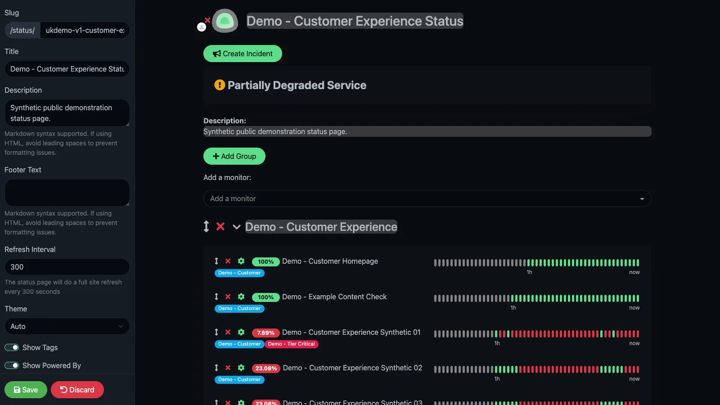Click reorder handle for Customer Experience Synthetic 01

click(216, 332)
